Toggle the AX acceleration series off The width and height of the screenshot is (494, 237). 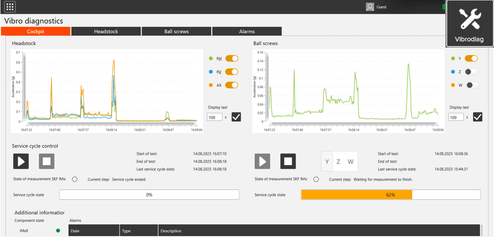click(x=232, y=85)
